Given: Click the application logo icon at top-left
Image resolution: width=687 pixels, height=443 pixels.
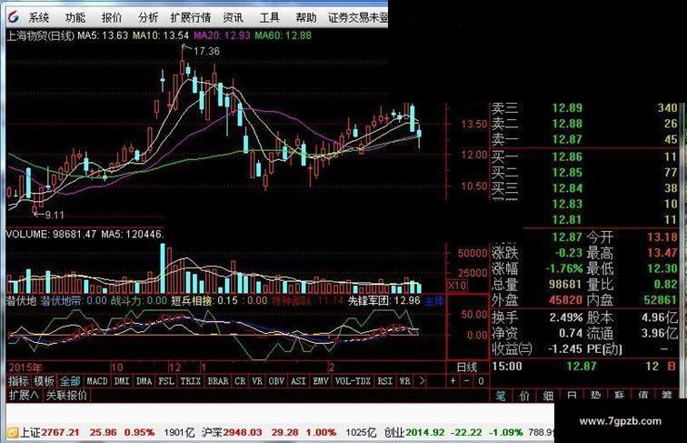Looking at the screenshot, I should click(x=13, y=17).
